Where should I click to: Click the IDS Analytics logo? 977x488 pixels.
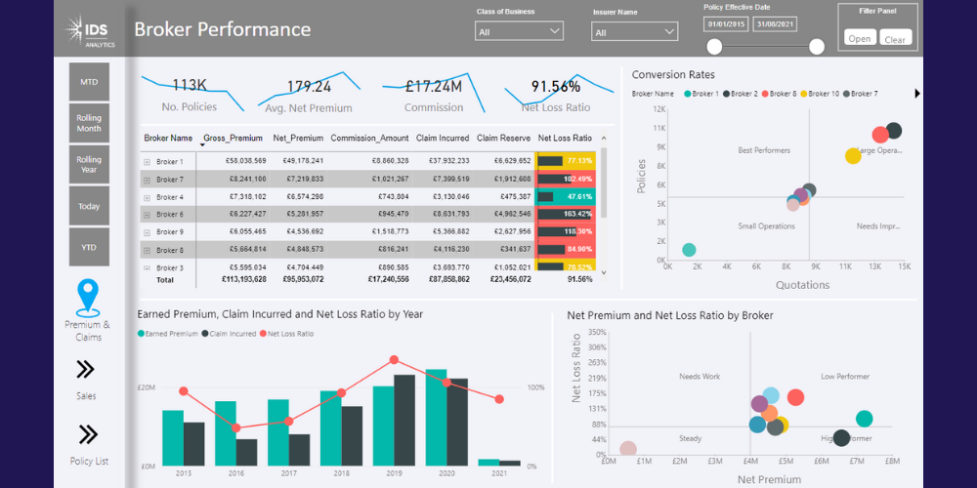(90, 30)
